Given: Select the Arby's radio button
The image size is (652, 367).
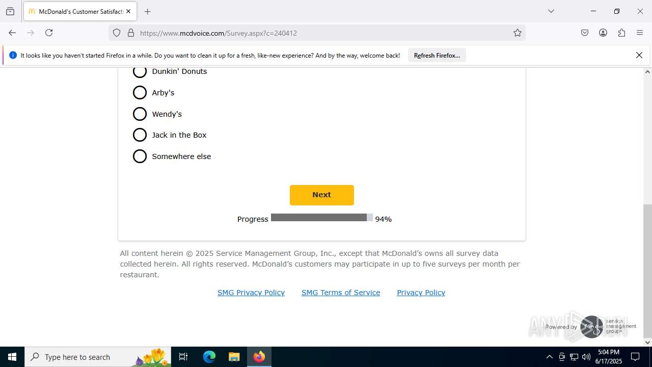Looking at the screenshot, I should [140, 92].
